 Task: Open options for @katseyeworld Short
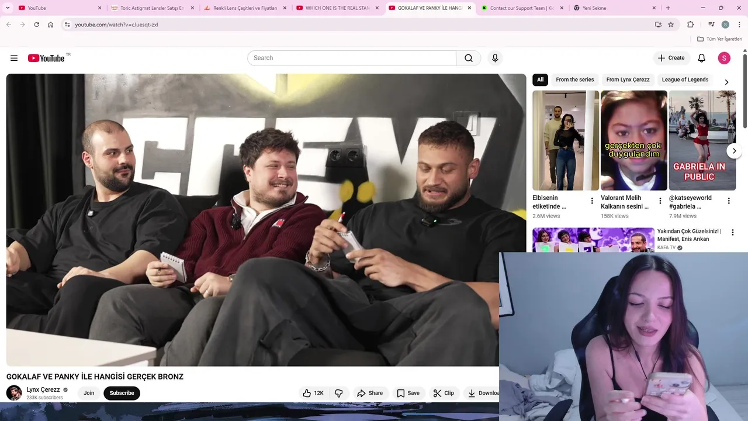pyautogui.click(x=729, y=201)
